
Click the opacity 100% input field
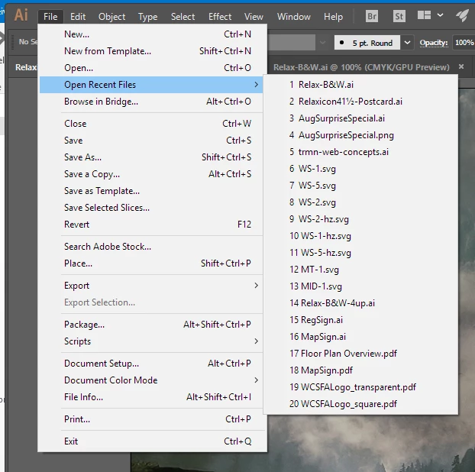coord(464,43)
